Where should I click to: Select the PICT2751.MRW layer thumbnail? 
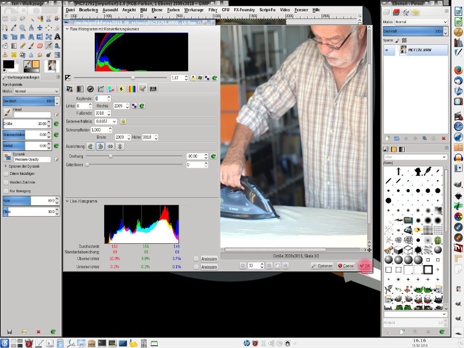point(403,50)
